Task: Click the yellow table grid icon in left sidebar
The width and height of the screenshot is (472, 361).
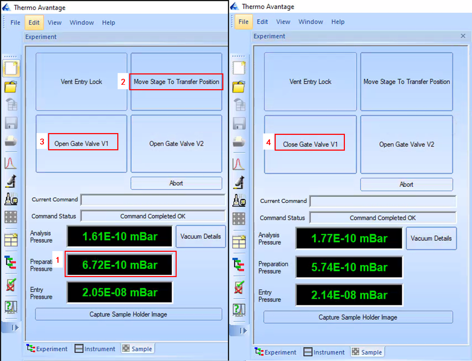Action: [x=11, y=240]
